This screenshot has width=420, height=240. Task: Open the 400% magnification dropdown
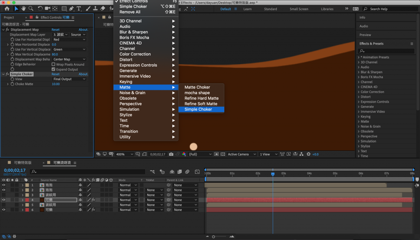pos(125,154)
